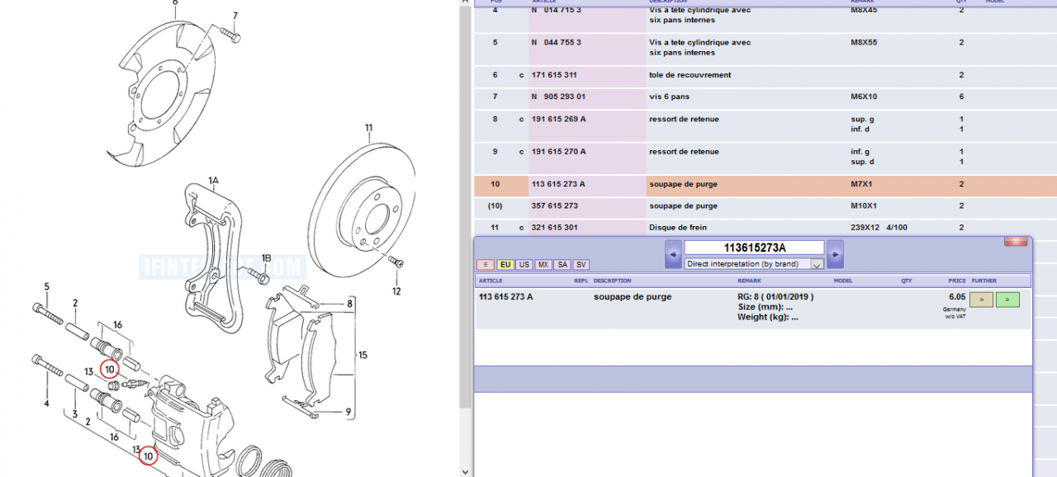1057x477 pixels.
Task: Switch to the US market
Action: 524,265
